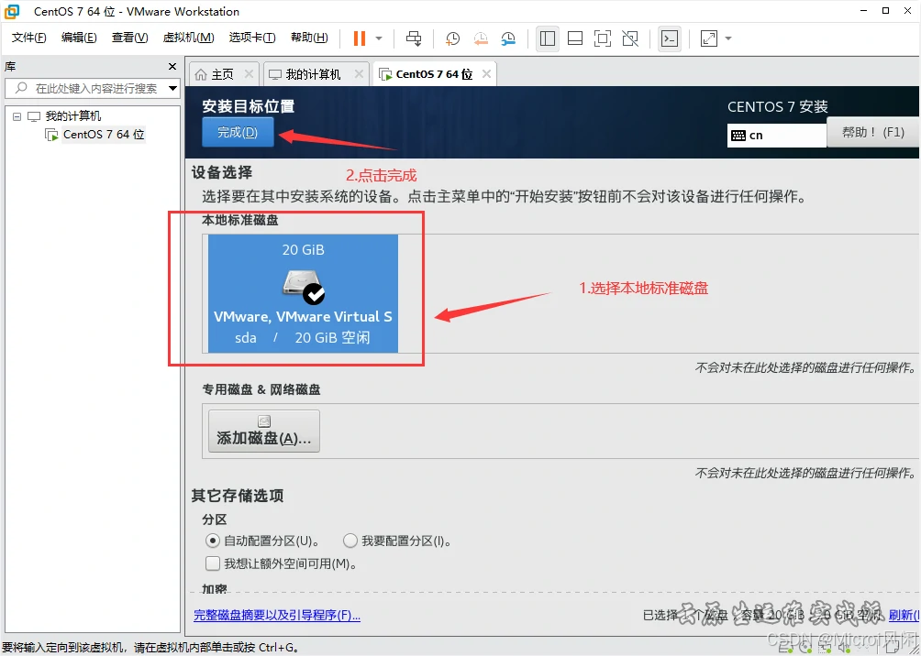Open the 文件(F) menu
The height and width of the screenshot is (656, 921).
click(28, 38)
